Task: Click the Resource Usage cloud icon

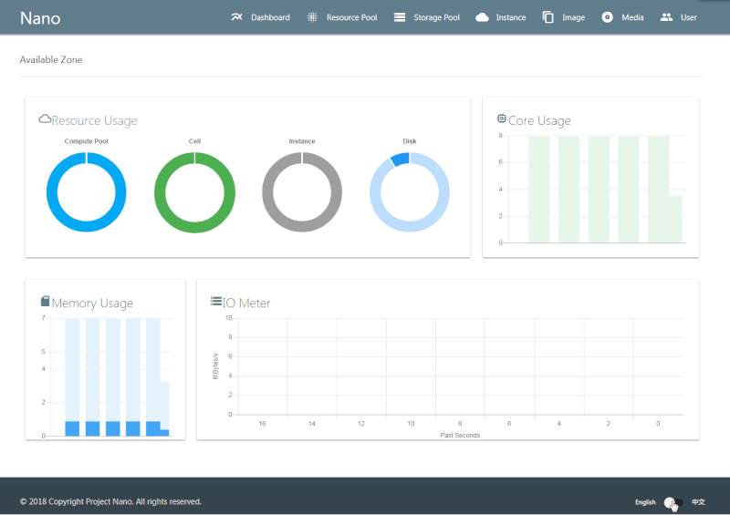Action: pyautogui.click(x=45, y=119)
